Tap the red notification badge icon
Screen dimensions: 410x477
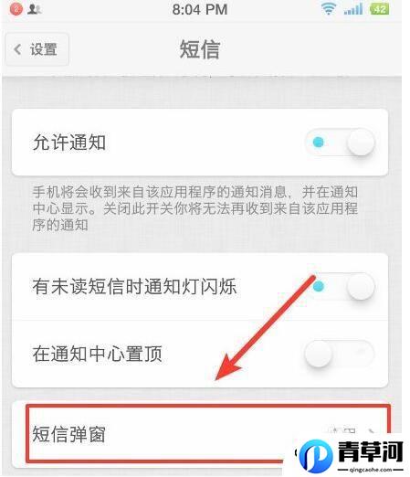[16, 9]
